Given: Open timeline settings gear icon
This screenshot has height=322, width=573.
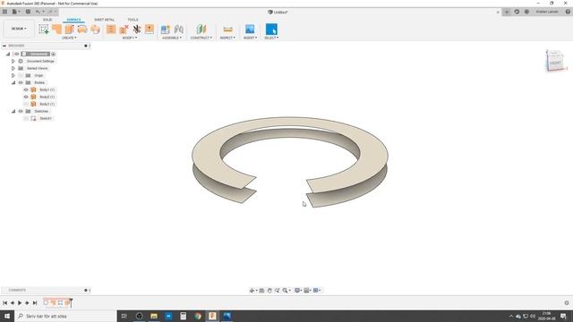Looking at the screenshot, I should coord(567,302).
